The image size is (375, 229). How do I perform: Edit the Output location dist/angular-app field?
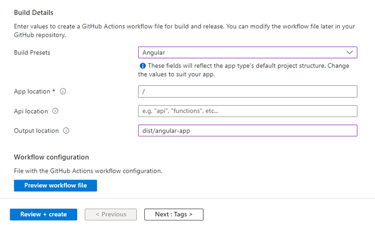[x=247, y=131]
